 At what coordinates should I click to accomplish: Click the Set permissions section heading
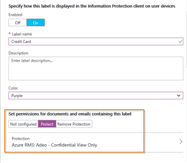point(70,114)
